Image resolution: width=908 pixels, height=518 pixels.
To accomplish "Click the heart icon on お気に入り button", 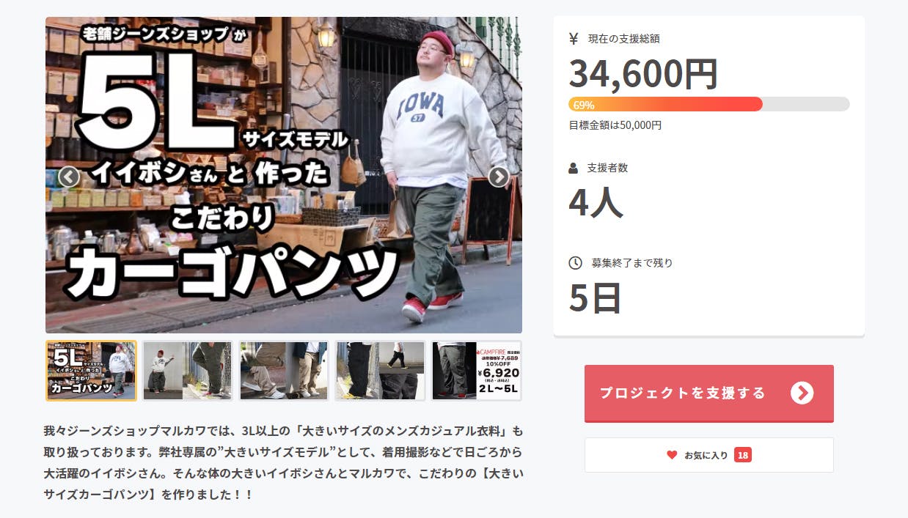I will click(672, 455).
